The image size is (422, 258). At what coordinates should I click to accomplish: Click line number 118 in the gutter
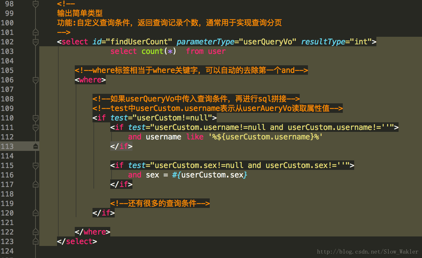(x=7, y=194)
